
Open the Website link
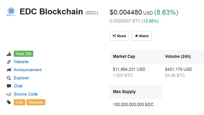pos(21,62)
